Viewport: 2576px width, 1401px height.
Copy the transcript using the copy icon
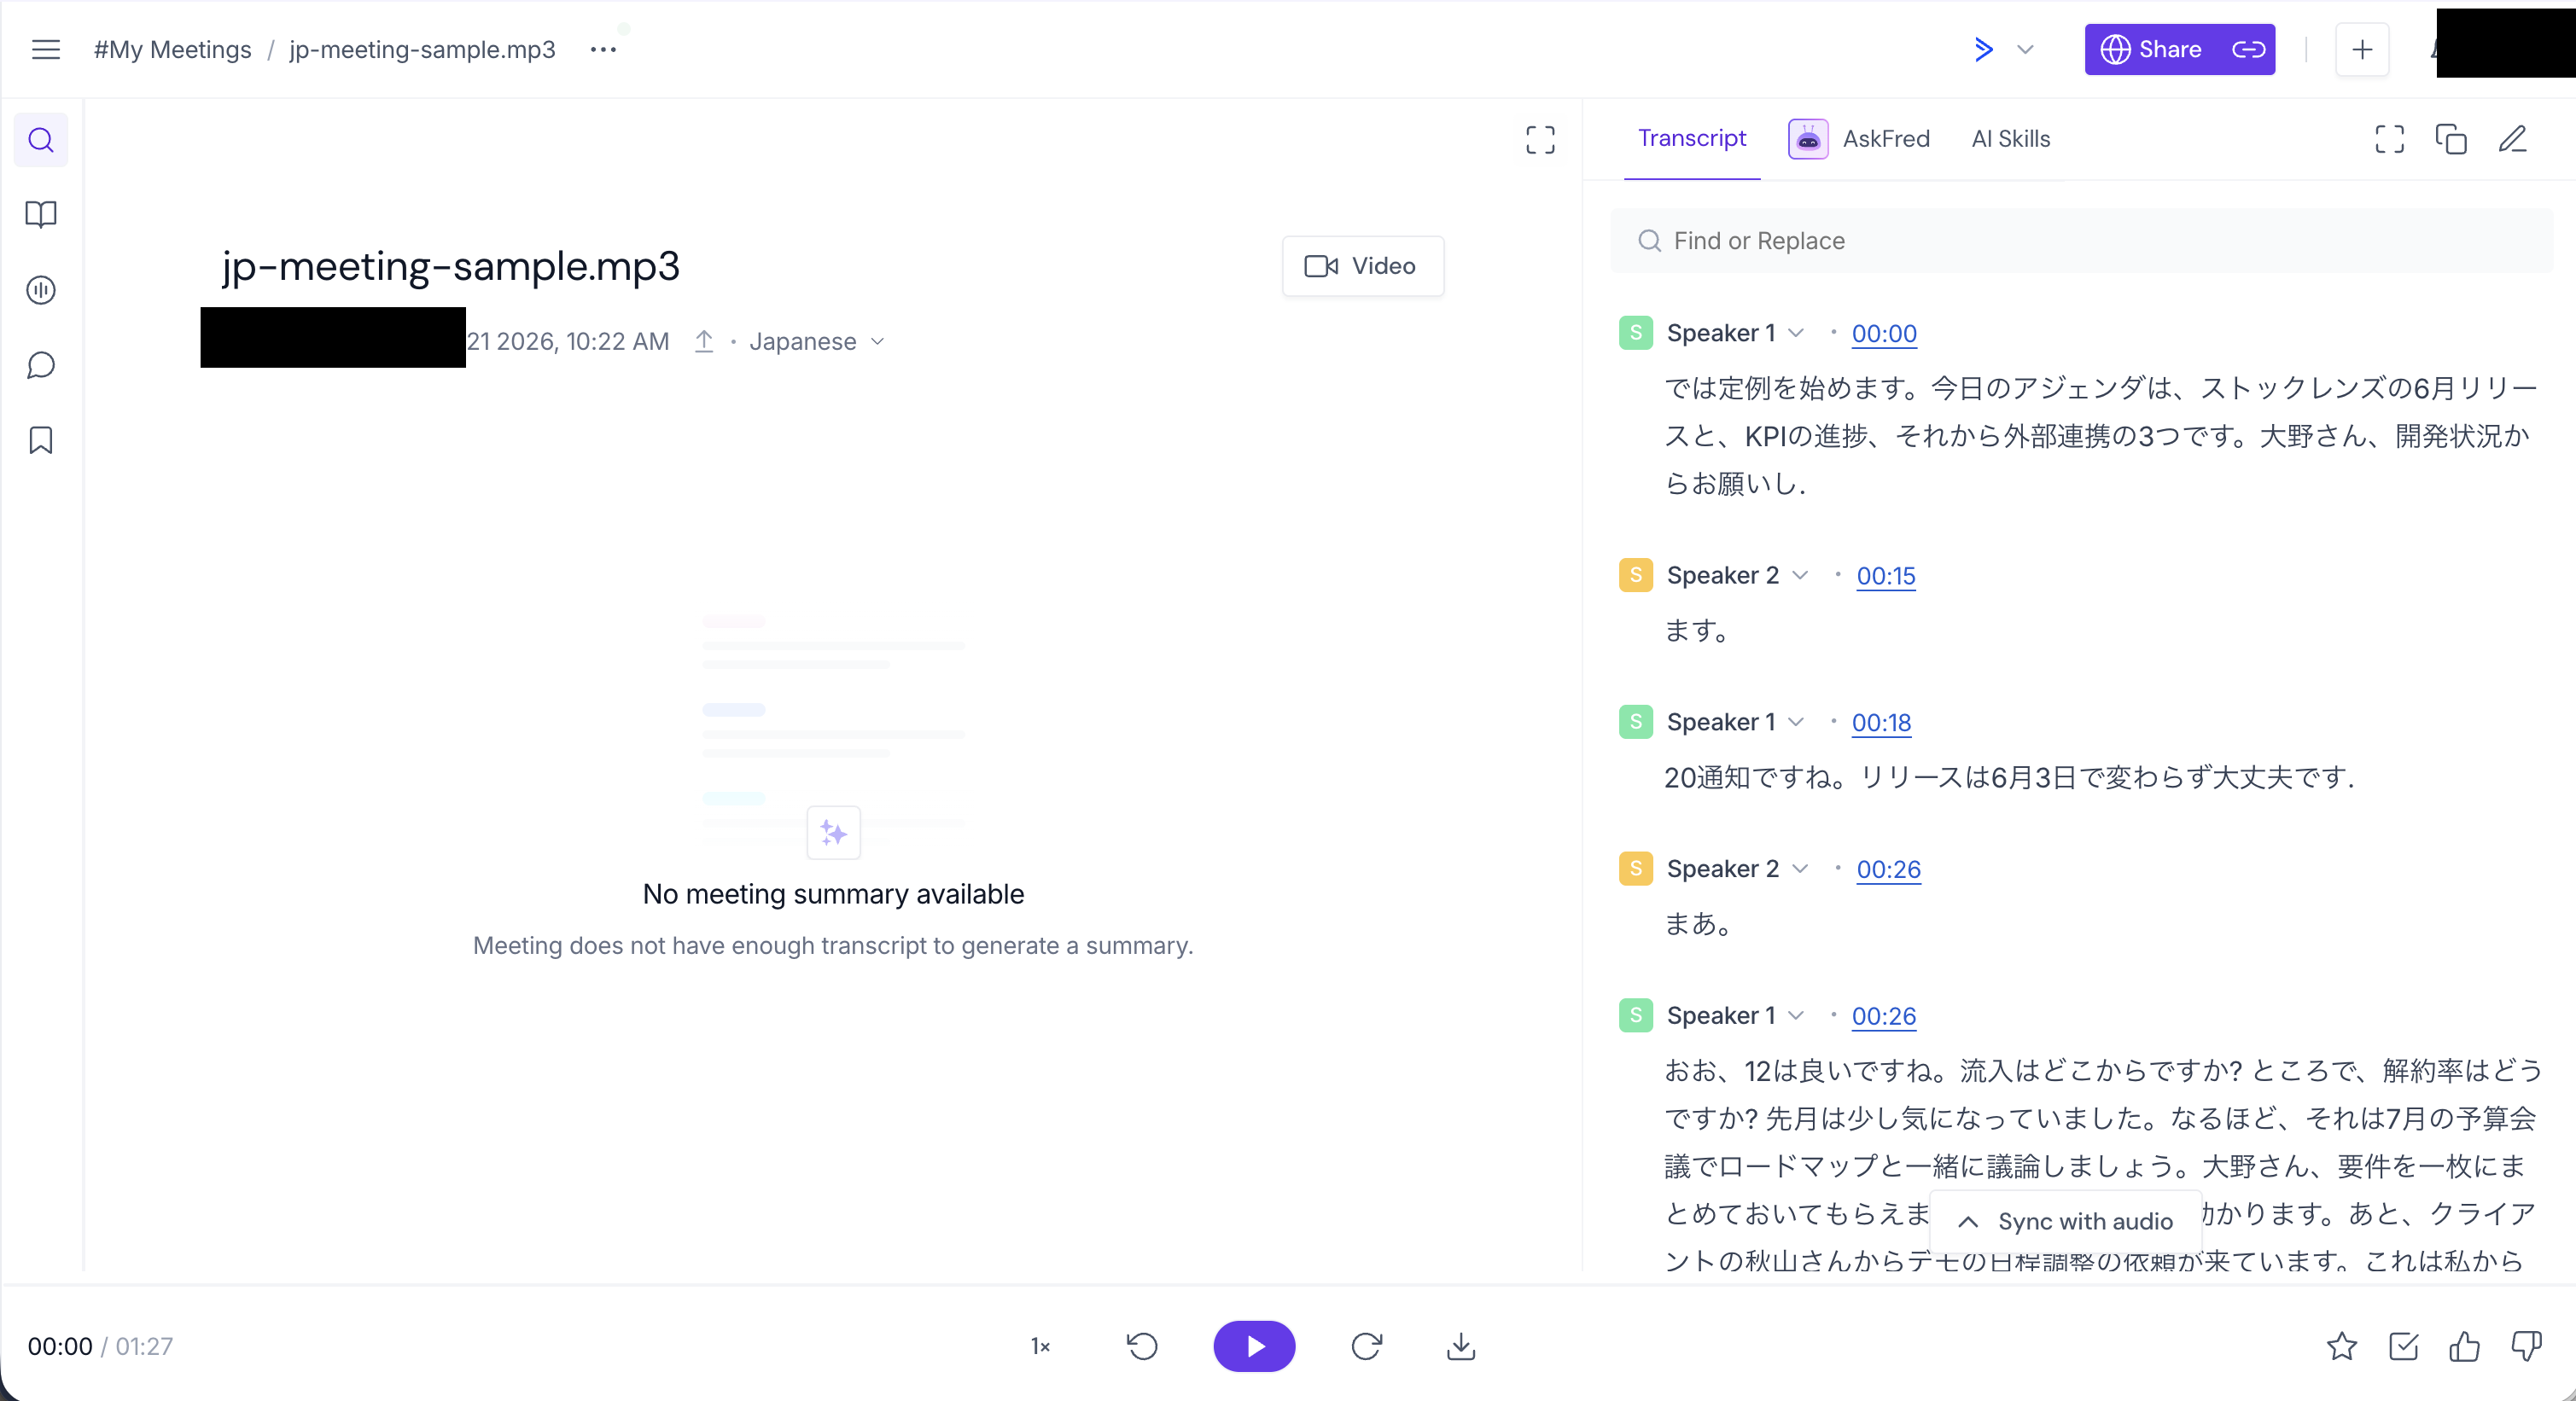(2451, 139)
